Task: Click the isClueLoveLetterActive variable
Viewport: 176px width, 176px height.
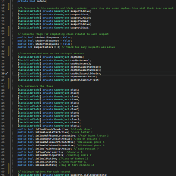Action: click(x=52, y=132)
